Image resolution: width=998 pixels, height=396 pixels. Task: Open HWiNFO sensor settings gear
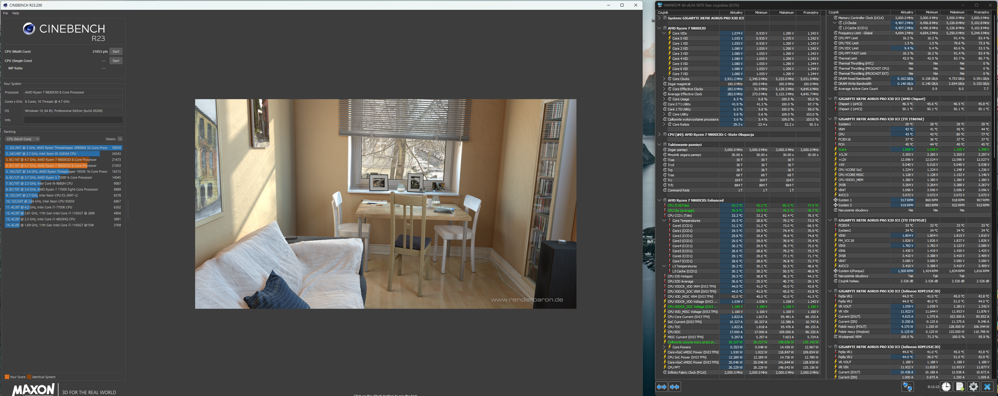tap(973, 386)
